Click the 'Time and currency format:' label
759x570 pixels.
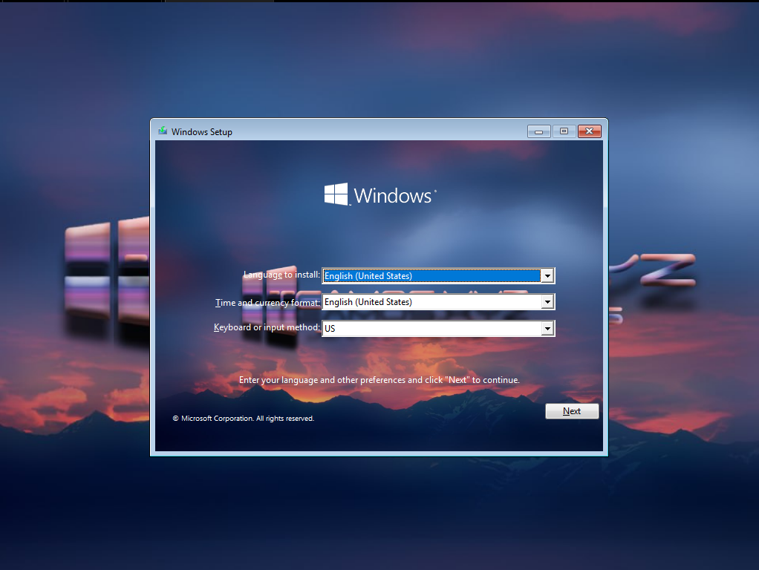(x=267, y=302)
